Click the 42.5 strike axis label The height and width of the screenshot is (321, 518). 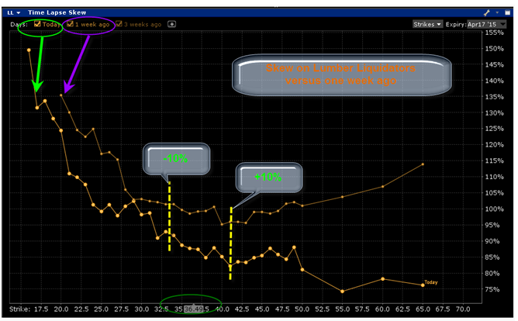click(x=242, y=309)
